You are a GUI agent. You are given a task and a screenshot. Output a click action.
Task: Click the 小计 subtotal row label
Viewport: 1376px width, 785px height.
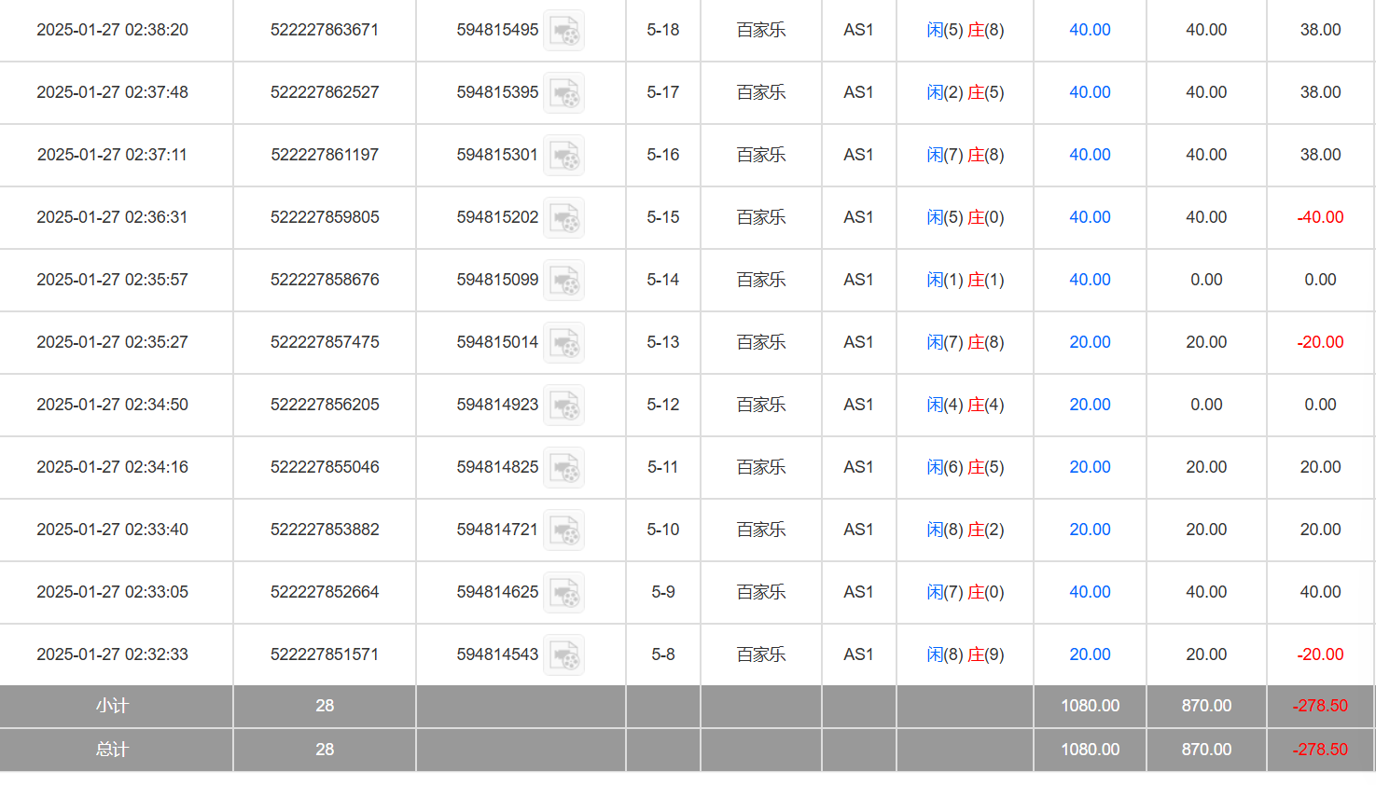pos(112,706)
